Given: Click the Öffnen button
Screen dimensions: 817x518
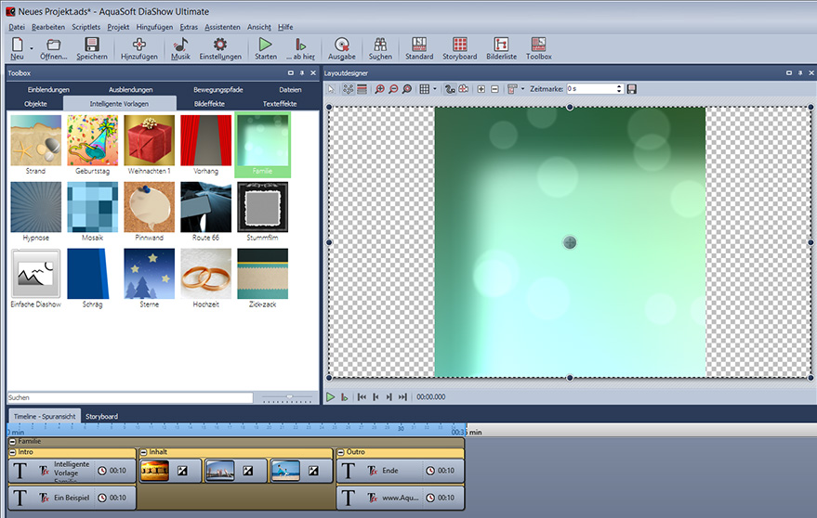Looking at the screenshot, I should pos(54,48).
